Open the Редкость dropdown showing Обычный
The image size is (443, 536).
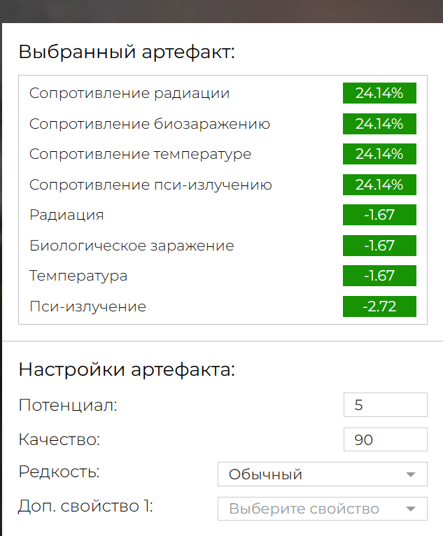323,474
